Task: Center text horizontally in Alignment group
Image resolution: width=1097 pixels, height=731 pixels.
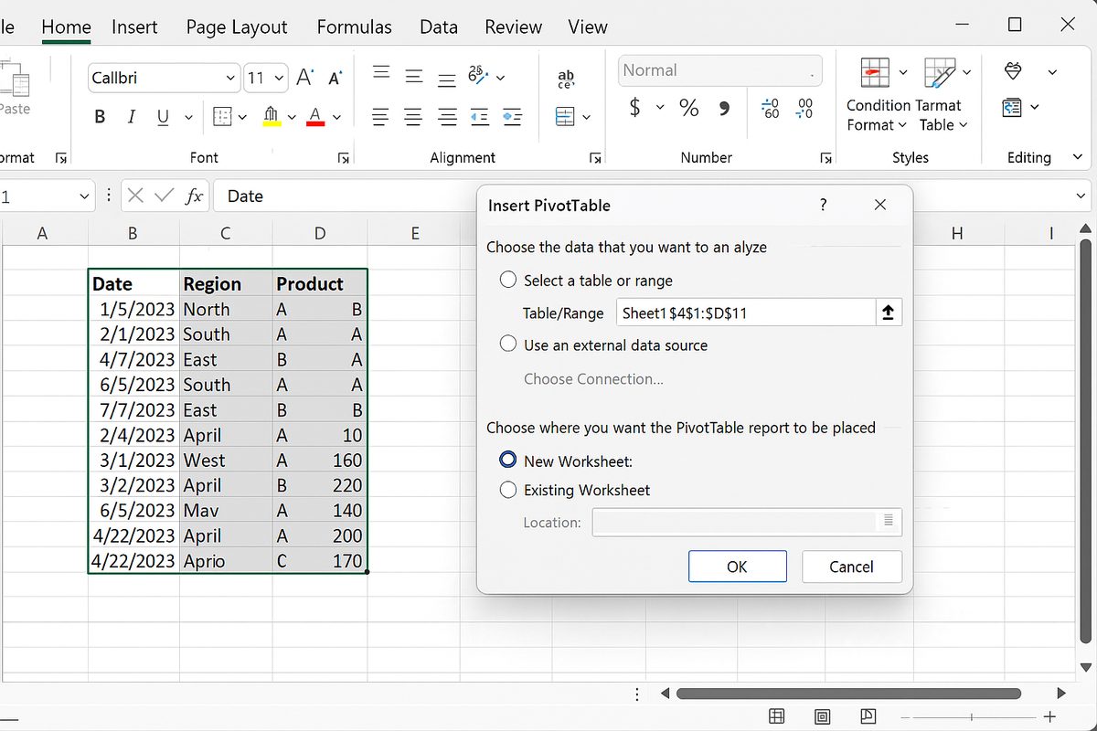Action: click(414, 117)
